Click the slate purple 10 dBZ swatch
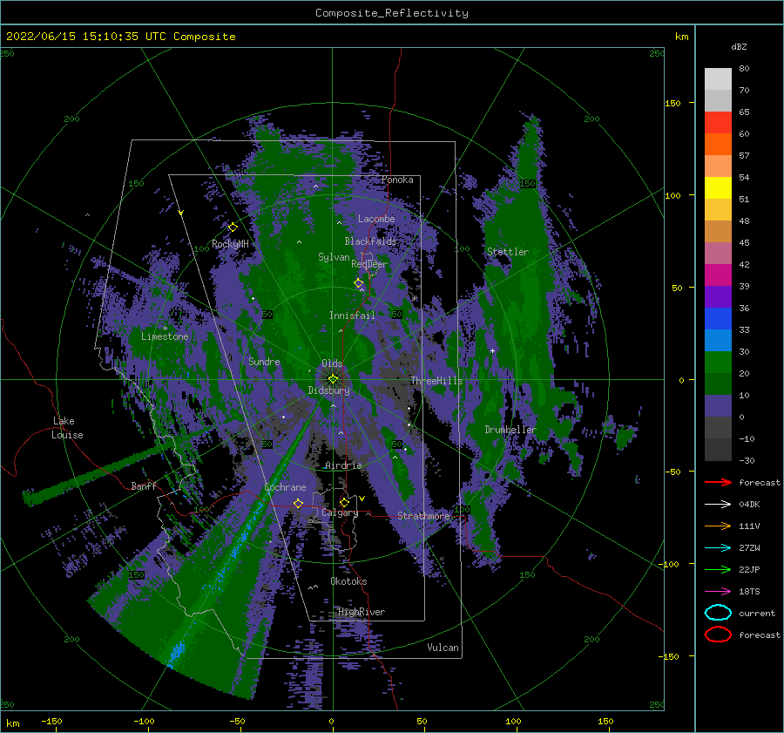This screenshot has width=784, height=733. [x=718, y=406]
